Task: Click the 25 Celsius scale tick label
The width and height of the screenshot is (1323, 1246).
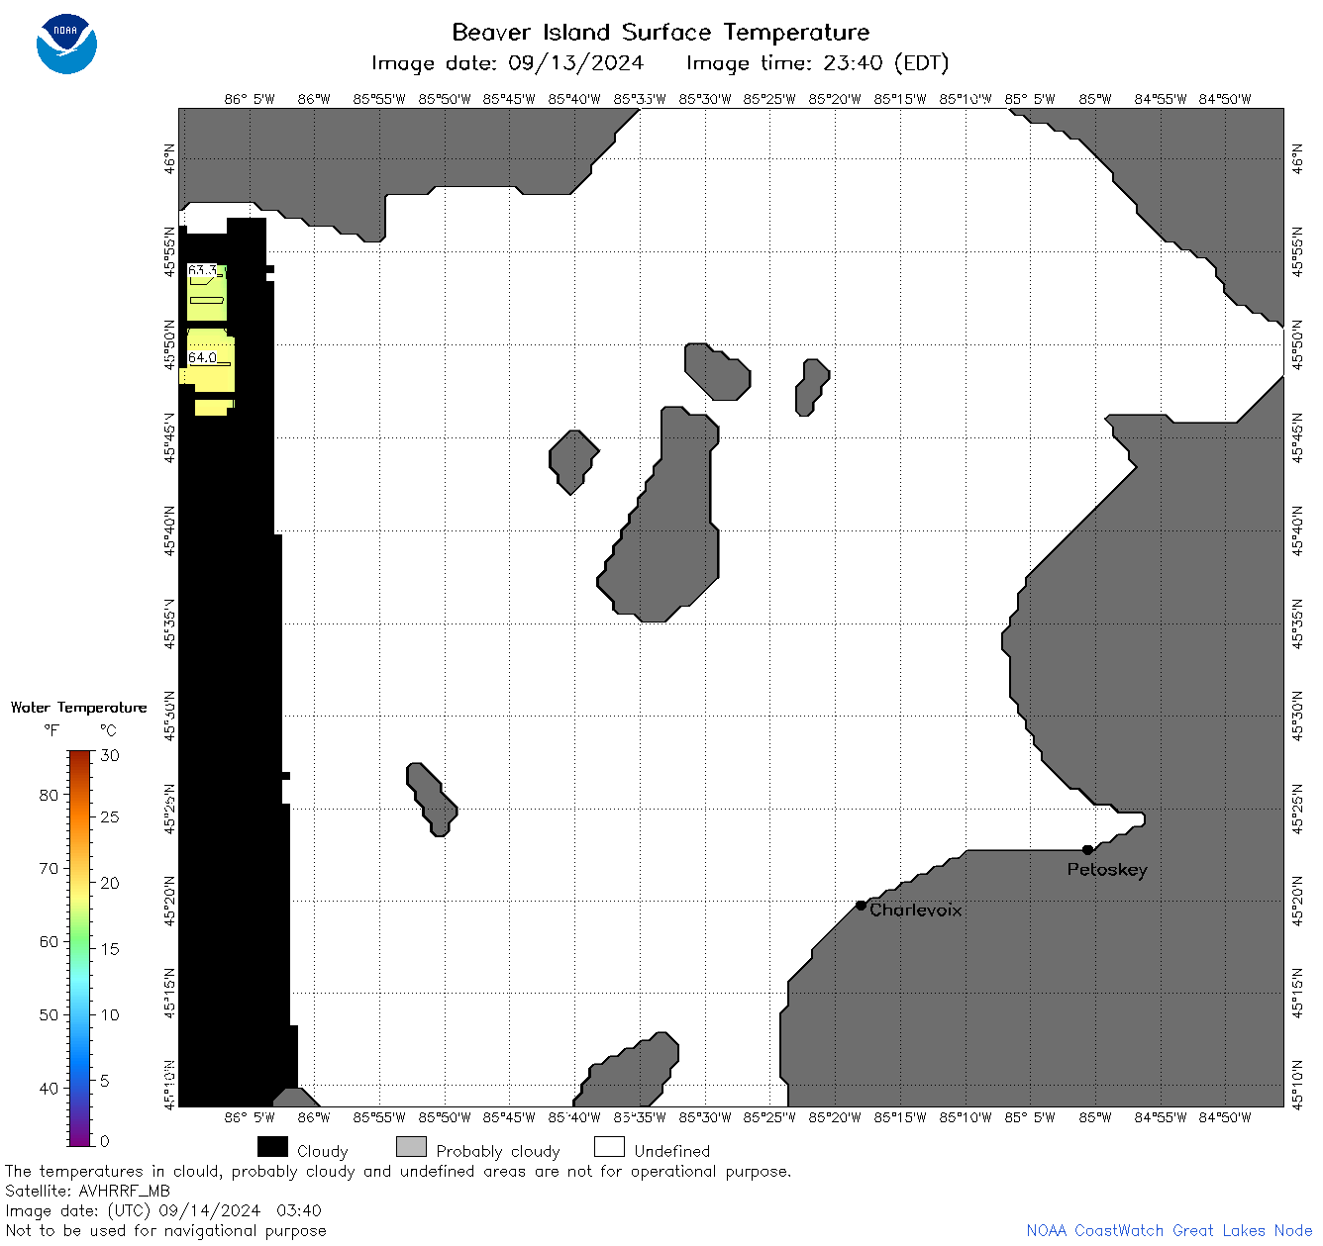Action: point(110,816)
